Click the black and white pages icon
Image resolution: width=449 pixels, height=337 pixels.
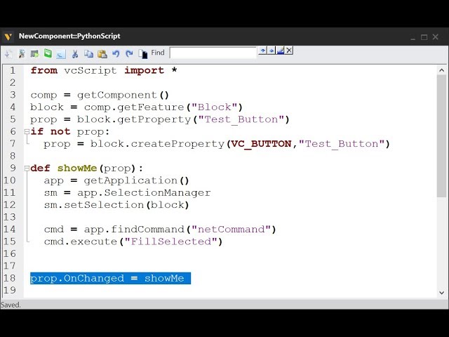(143, 53)
